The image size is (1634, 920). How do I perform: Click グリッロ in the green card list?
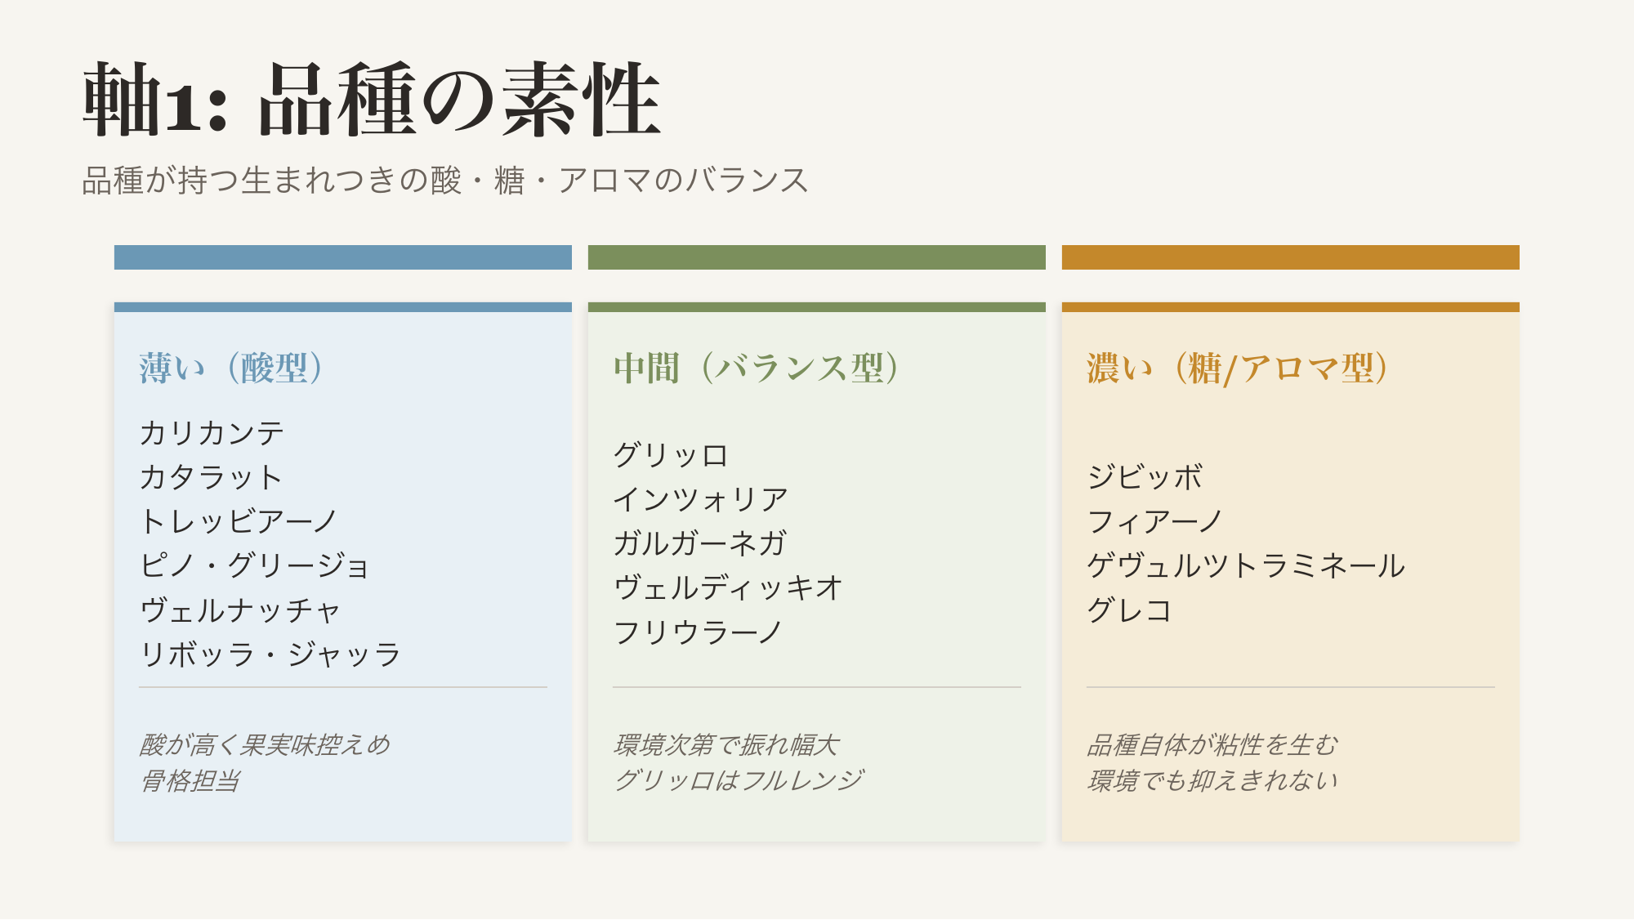pyautogui.click(x=670, y=455)
